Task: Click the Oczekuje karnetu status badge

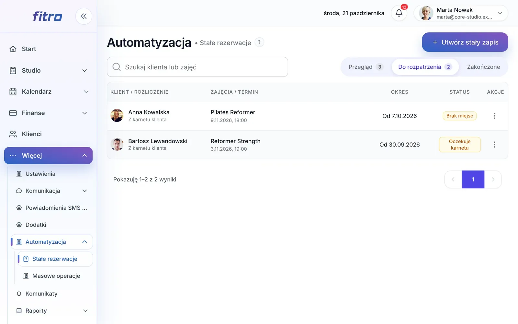Action: point(459,145)
